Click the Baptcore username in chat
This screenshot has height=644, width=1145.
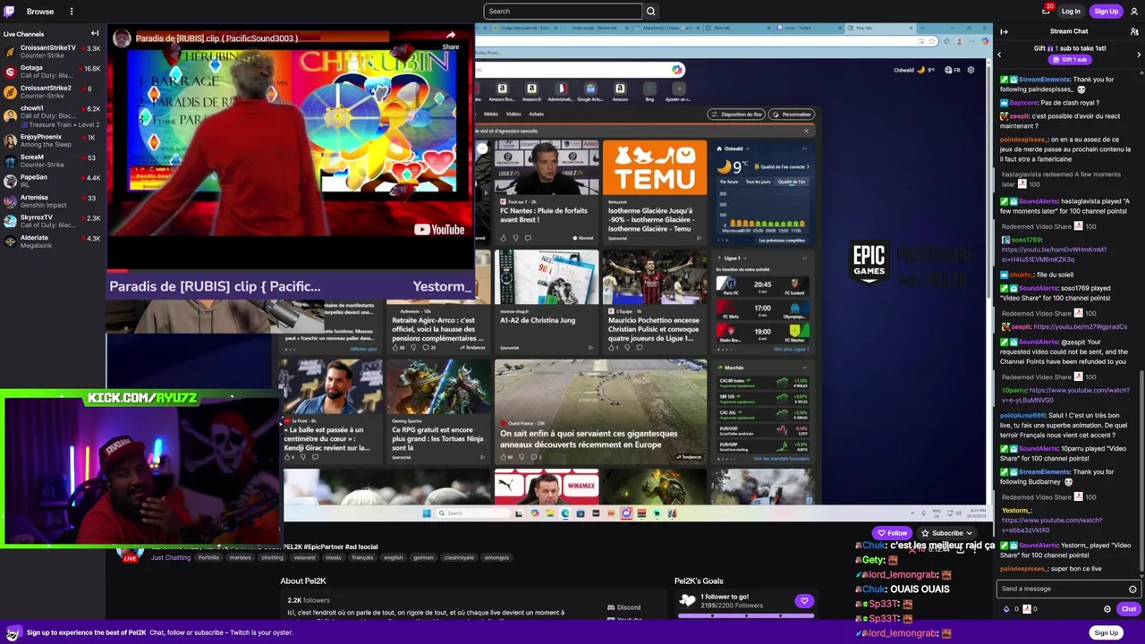pos(1023,103)
